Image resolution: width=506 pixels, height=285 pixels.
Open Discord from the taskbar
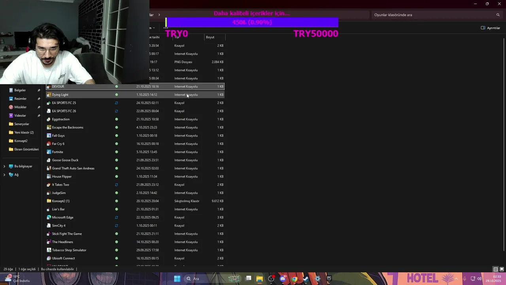[283, 279]
